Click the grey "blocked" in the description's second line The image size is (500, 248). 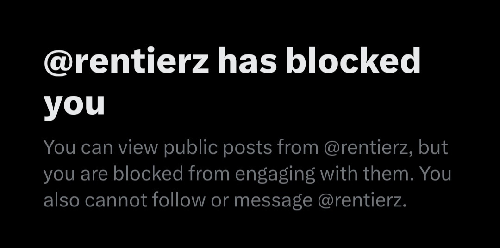pos(148,173)
